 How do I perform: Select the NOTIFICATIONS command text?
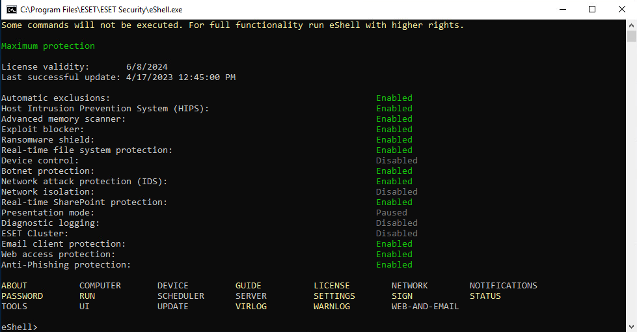[x=504, y=286]
